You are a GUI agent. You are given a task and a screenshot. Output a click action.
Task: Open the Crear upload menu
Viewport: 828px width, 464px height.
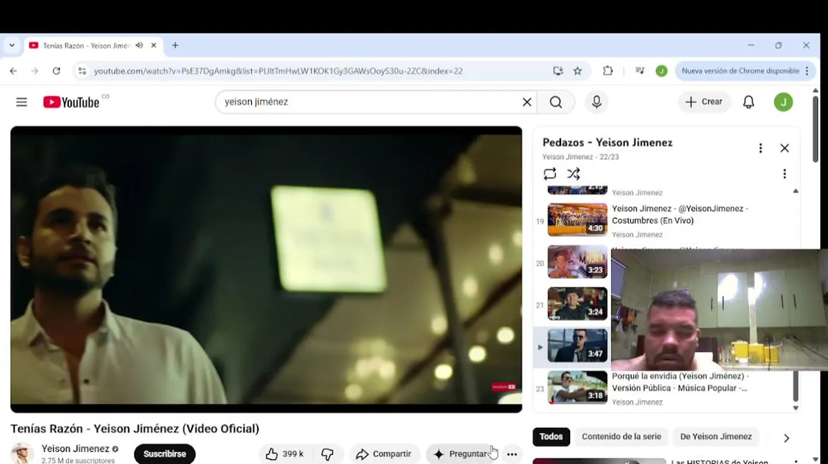click(x=704, y=102)
